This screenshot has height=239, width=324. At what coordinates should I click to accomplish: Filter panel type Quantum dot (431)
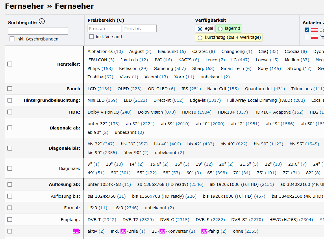[265, 89]
